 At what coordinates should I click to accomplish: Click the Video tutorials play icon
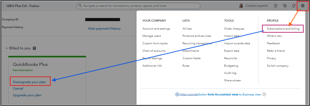click(177, 94)
